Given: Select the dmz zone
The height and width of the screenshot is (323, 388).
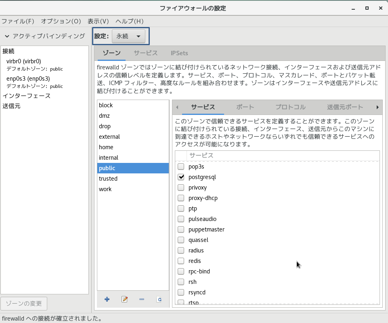Looking at the screenshot, I should click(133, 116).
